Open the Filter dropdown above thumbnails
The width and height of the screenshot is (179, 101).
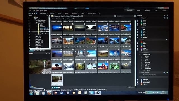(x=53, y=19)
